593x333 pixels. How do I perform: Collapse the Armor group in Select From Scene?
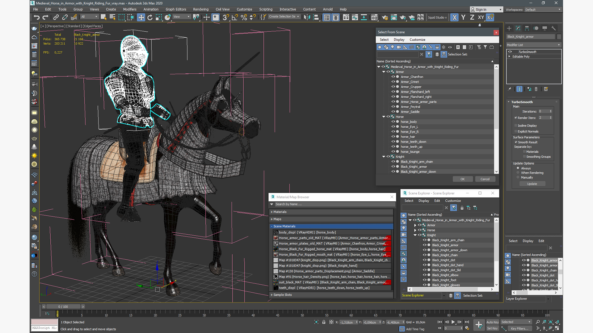click(384, 72)
